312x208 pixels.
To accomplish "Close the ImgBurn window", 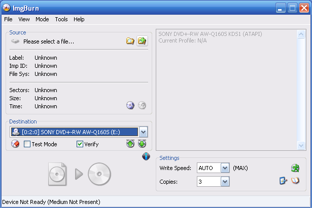I will 304,8.
